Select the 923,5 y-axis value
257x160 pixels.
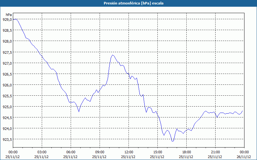tap(7, 140)
